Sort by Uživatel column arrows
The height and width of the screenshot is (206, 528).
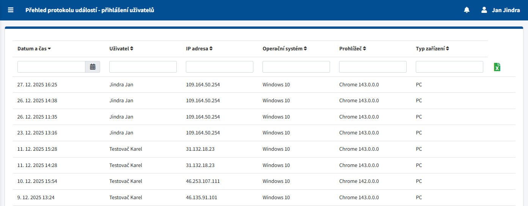point(132,49)
